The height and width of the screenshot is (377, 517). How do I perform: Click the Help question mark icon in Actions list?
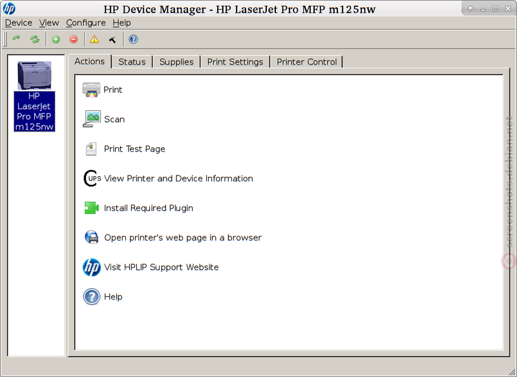(x=92, y=297)
